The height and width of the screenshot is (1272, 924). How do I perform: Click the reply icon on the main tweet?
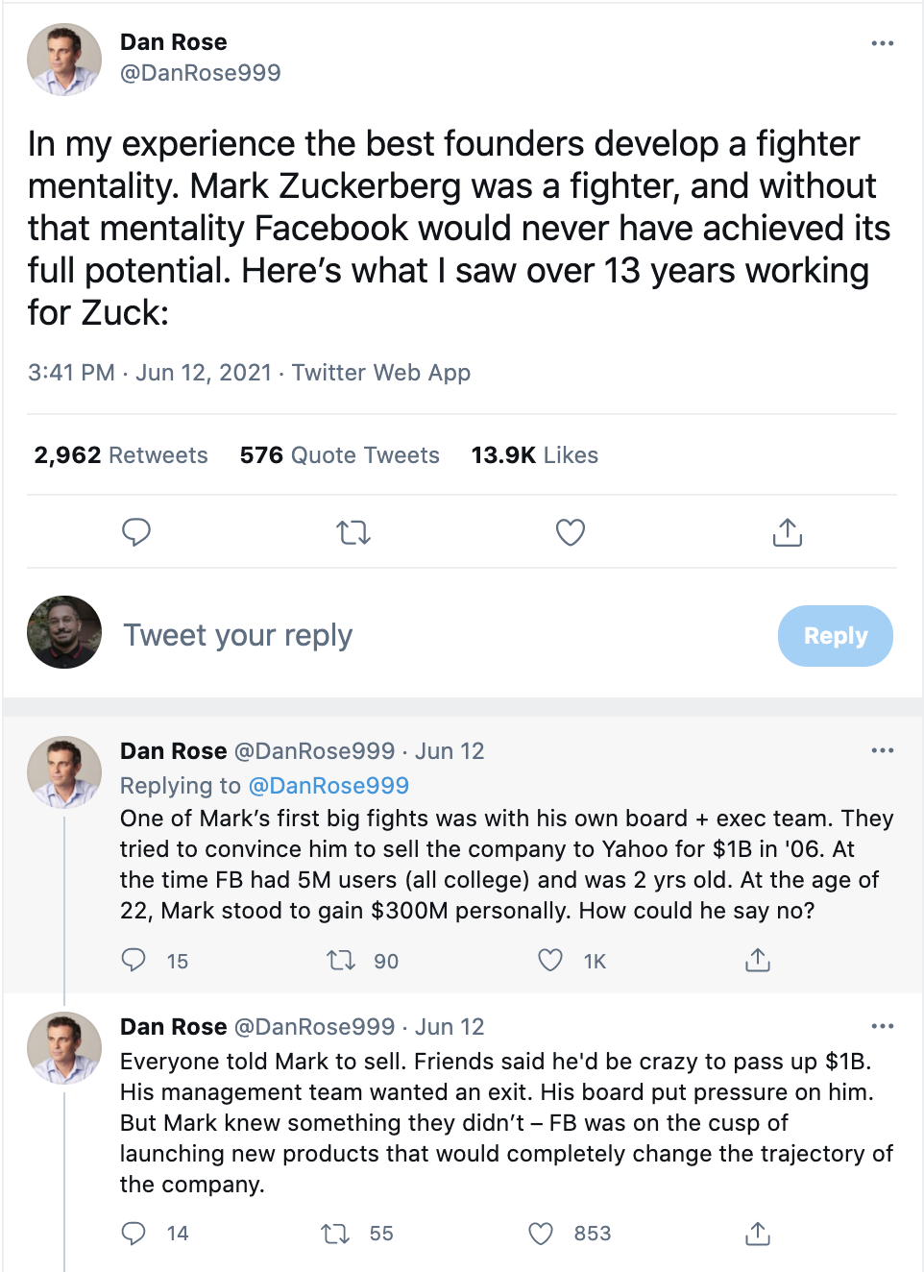(x=136, y=531)
